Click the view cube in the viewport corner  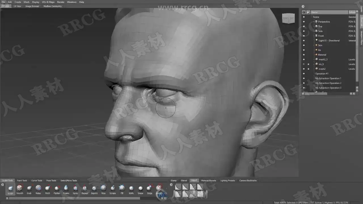tap(289, 18)
